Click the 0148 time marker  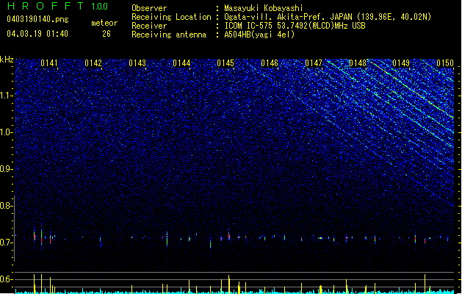click(x=358, y=63)
